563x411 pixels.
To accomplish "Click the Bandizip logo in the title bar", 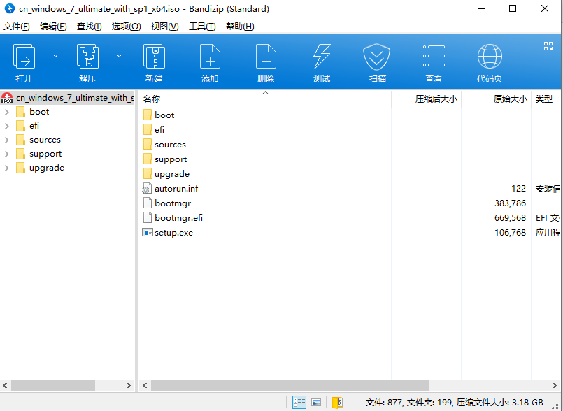I will click(x=9, y=8).
